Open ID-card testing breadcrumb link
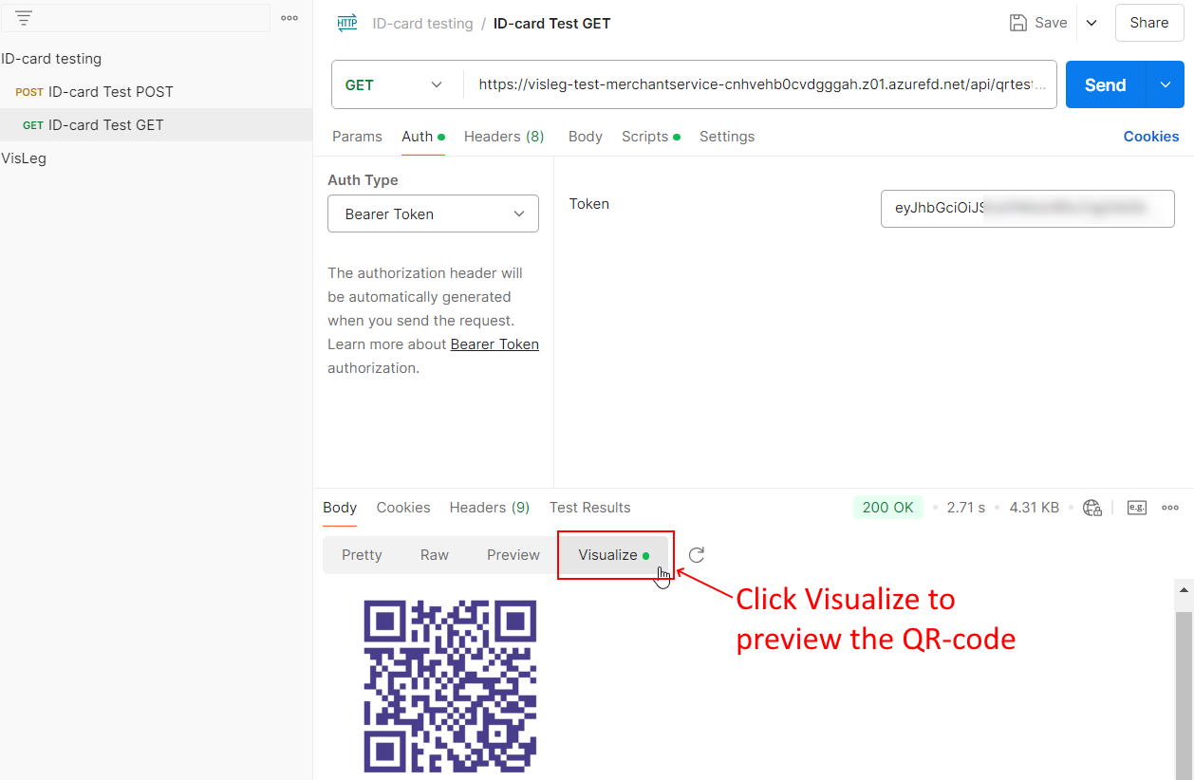Image resolution: width=1194 pixels, height=780 pixels. click(422, 24)
